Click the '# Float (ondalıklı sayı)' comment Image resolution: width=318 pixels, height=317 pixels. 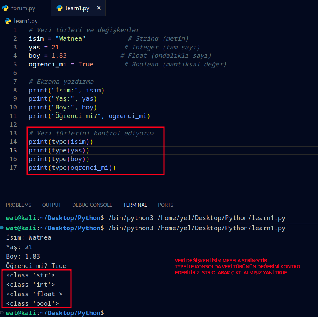pos(166,56)
